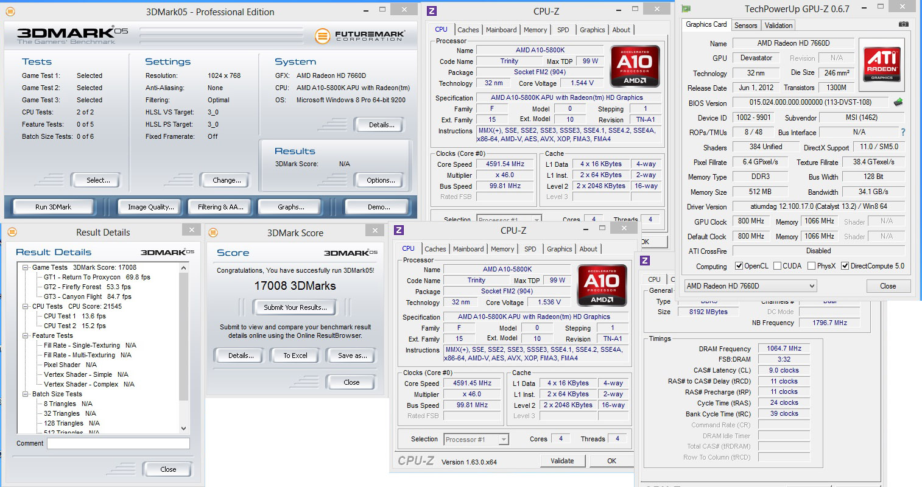Click the Result Details scrollbar down arrow
Image resolution: width=922 pixels, height=487 pixels.
click(184, 429)
